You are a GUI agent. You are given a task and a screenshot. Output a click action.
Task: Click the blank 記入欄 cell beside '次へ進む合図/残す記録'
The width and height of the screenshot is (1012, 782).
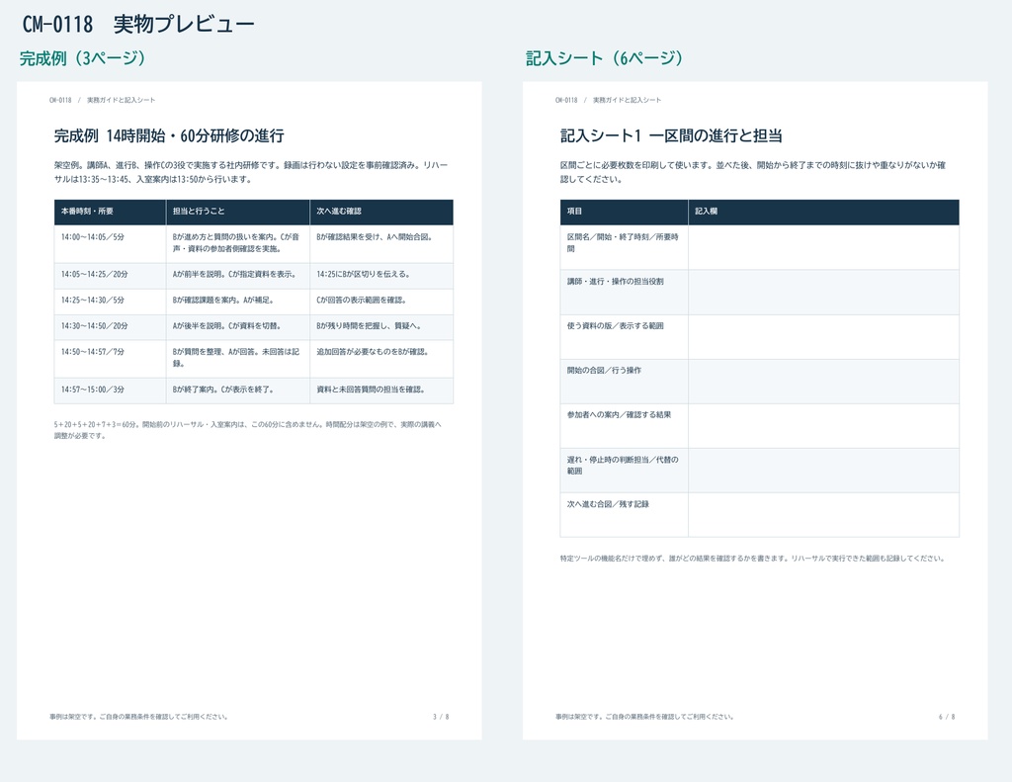(x=823, y=515)
